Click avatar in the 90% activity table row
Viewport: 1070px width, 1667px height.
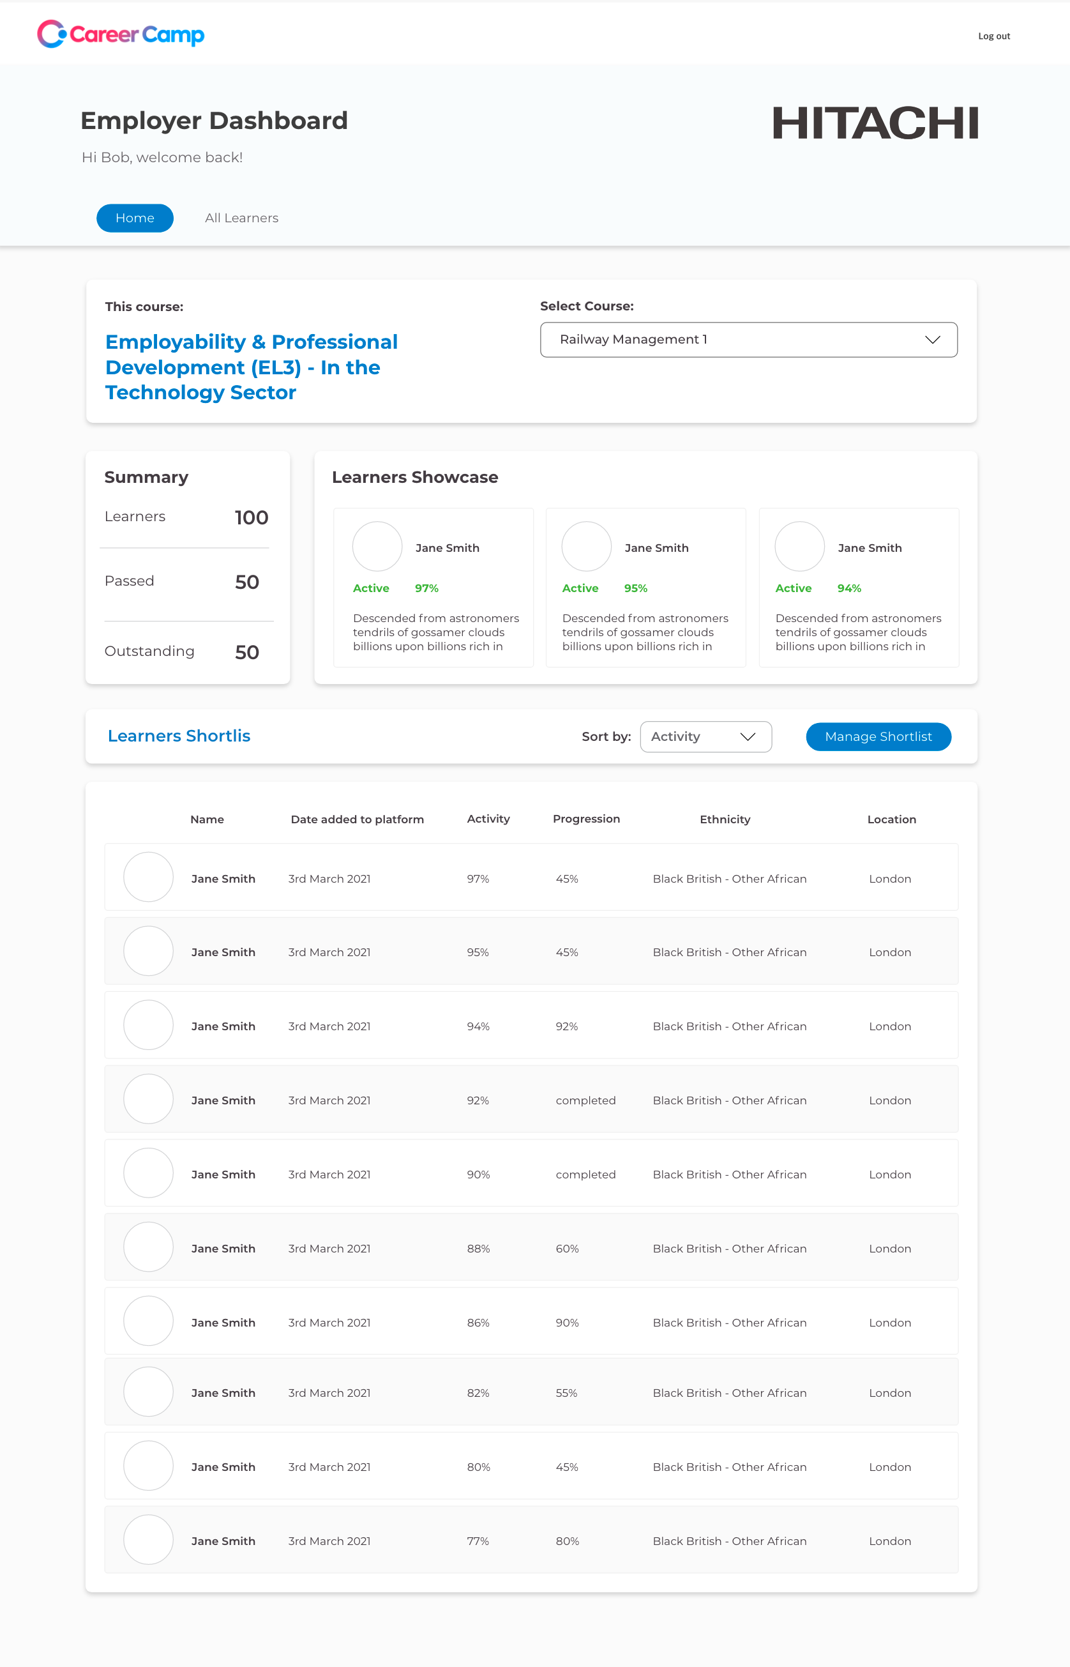[148, 1173]
